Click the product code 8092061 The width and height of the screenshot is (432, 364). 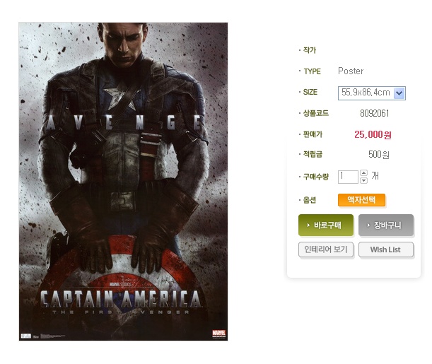pos(375,113)
